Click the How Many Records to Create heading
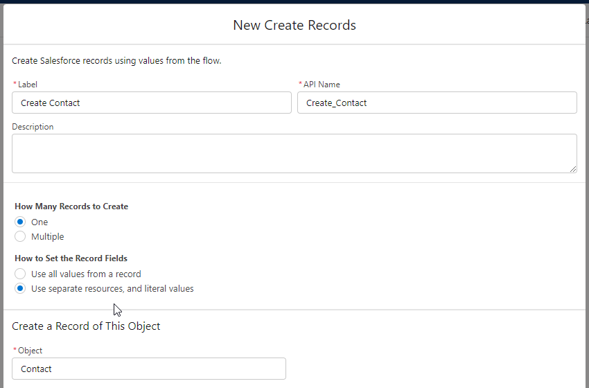The image size is (589, 388). click(x=71, y=206)
